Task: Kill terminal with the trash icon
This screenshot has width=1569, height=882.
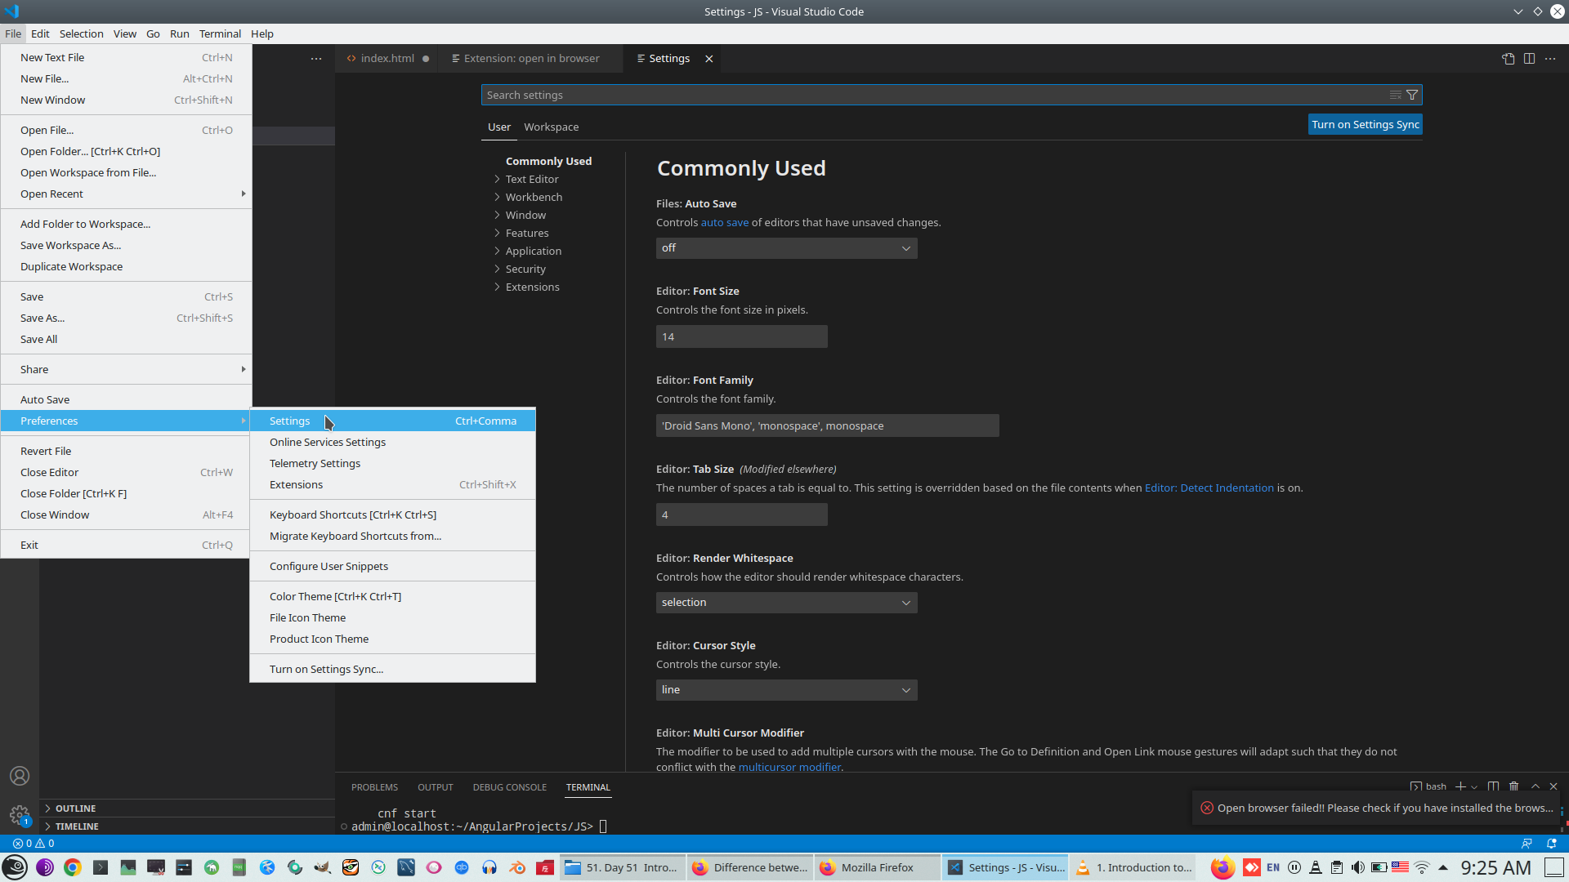Action: point(1513,786)
